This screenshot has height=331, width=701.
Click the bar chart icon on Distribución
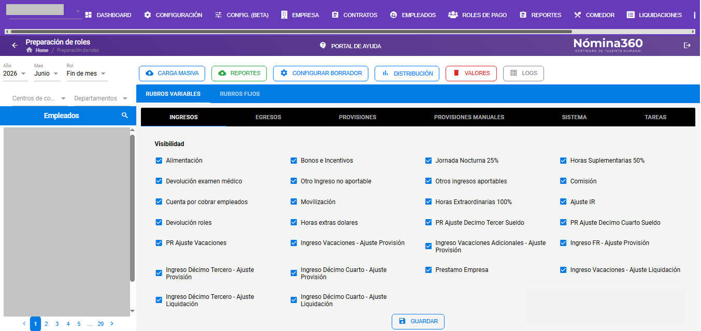point(385,73)
